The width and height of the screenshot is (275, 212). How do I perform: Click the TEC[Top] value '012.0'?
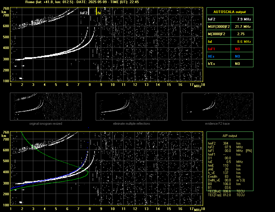(227, 195)
